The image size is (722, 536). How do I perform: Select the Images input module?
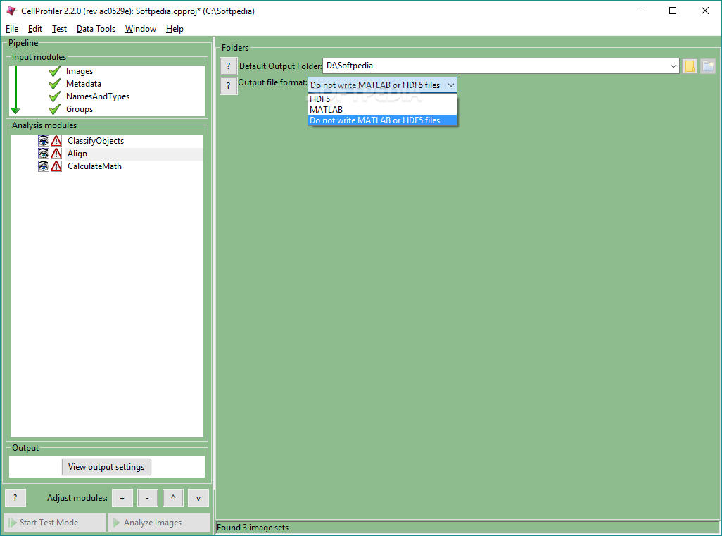pos(80,71)
